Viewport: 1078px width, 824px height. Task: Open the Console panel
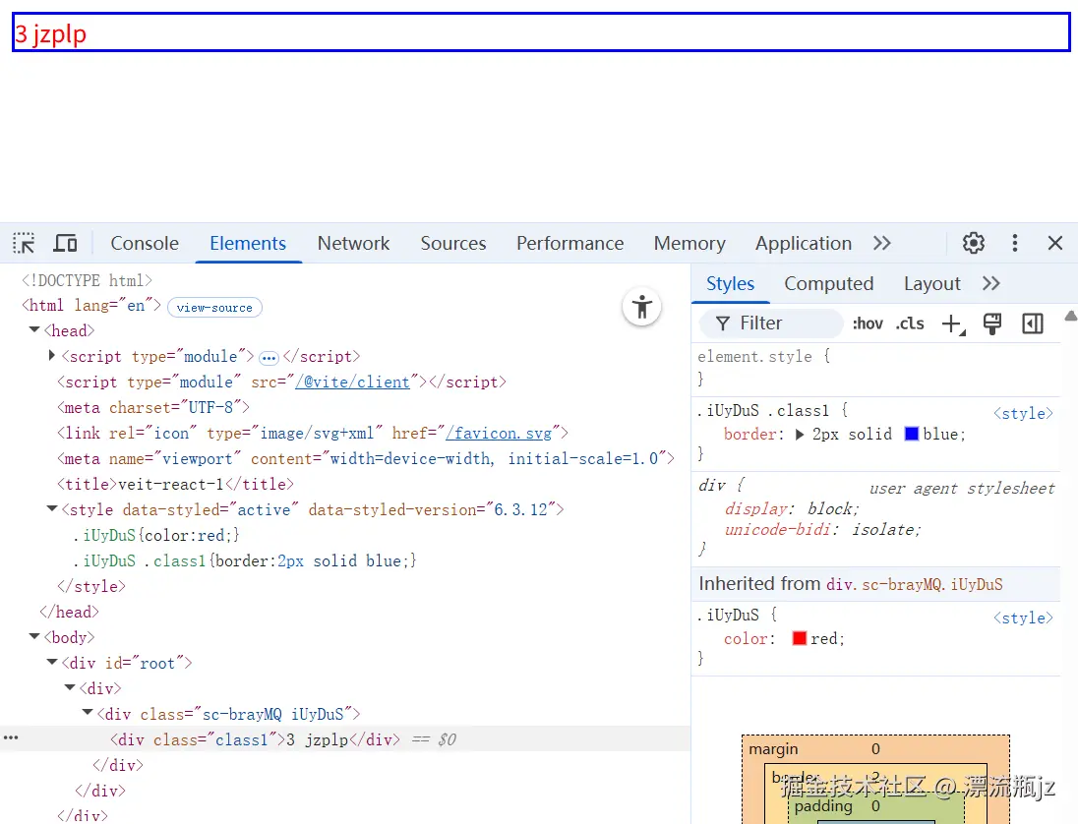pos(144,242)
